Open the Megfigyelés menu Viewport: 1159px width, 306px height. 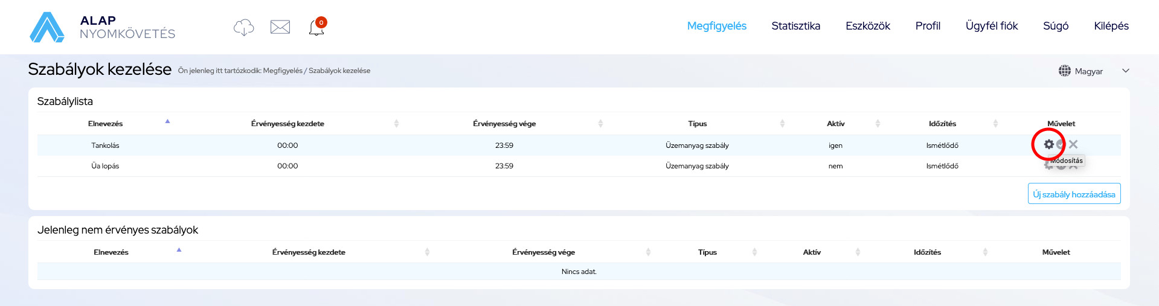click(x=716, y=26)
